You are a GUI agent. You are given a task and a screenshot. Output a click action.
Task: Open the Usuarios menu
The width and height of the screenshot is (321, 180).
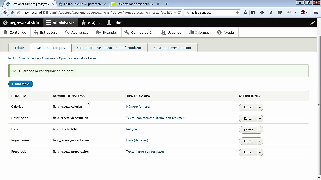click(171, 32)
